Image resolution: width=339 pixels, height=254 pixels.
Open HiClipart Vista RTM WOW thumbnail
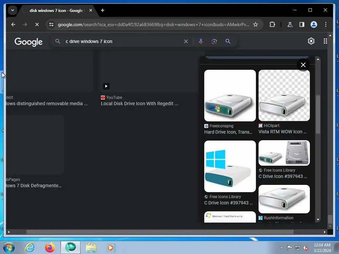click(284, 95)
